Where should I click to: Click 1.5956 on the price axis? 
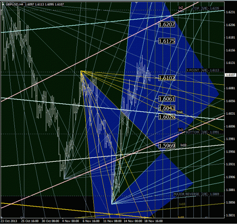click(231, 151)
